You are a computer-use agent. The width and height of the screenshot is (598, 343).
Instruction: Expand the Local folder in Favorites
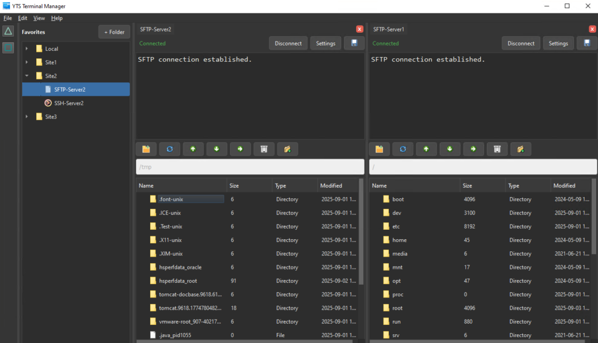pyautogui.click(x=26, y=49)
